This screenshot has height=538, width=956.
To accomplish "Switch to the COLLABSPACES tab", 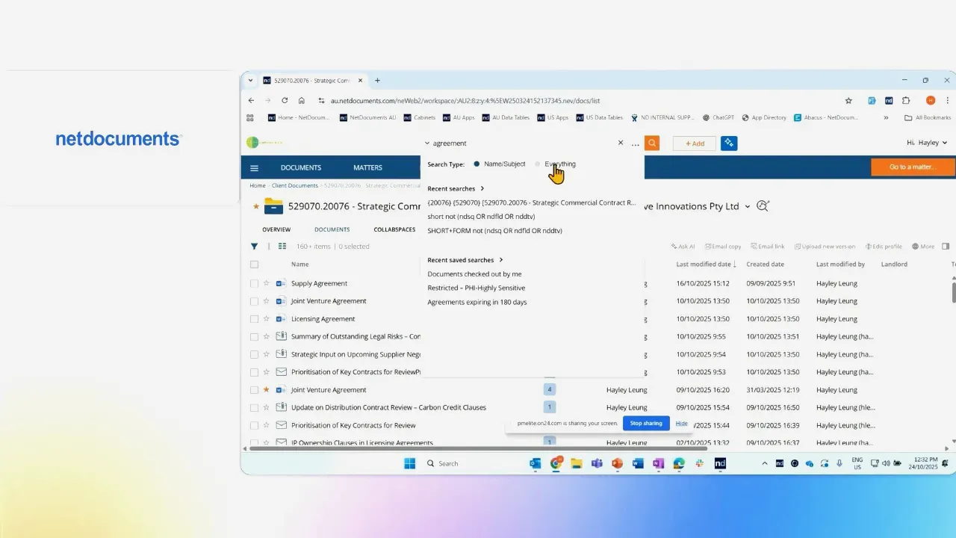I will [x=394, y=229].
